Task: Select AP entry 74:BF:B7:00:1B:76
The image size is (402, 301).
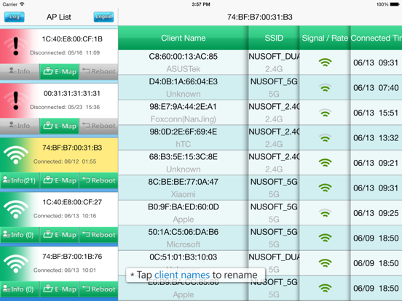Action: coord(59,264)
